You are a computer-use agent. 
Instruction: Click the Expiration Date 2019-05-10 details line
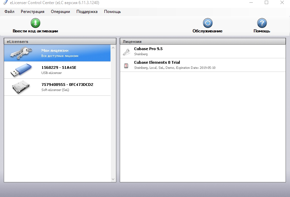pyautogui.click(x=175, y=68)
